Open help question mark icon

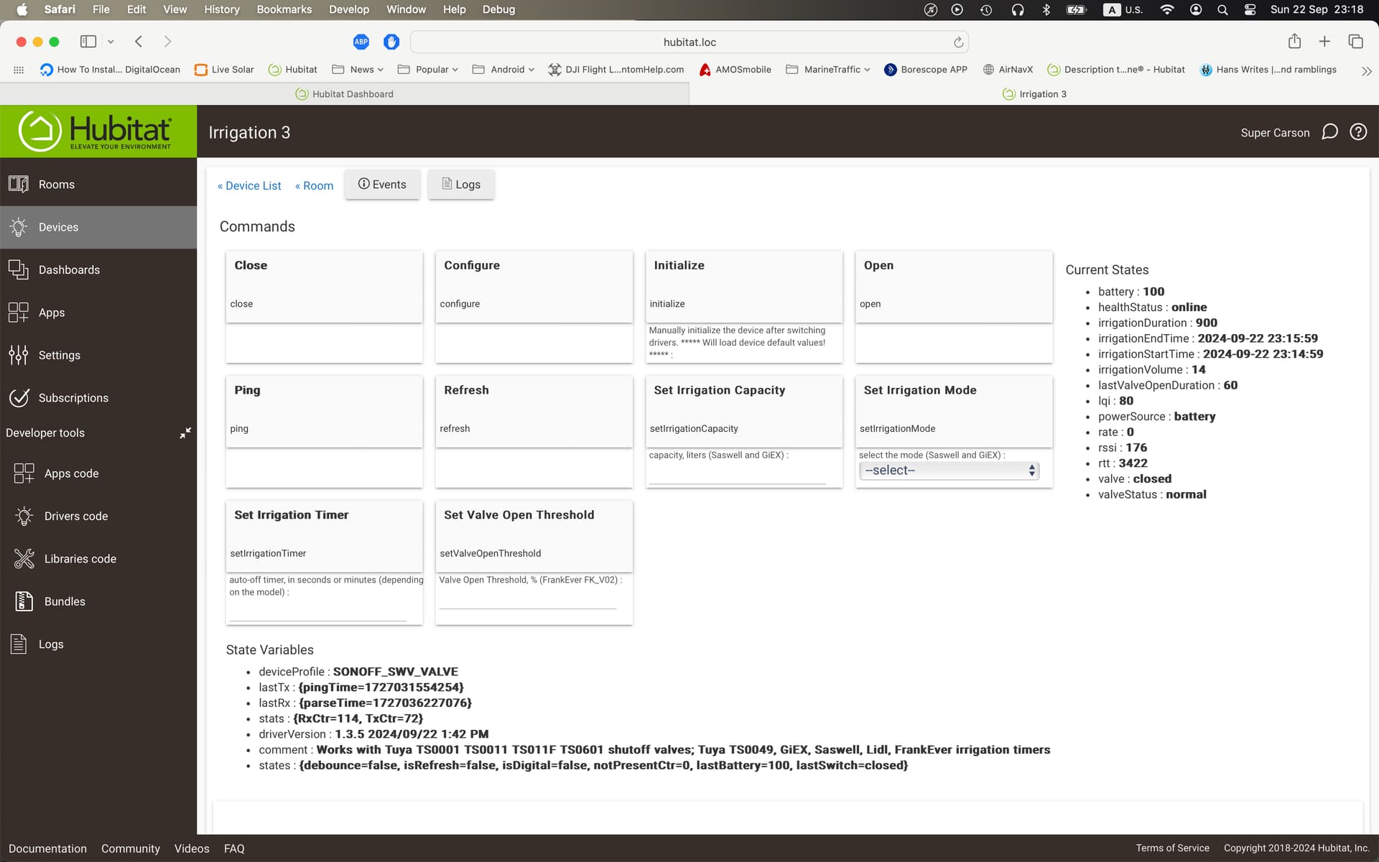1358,132
